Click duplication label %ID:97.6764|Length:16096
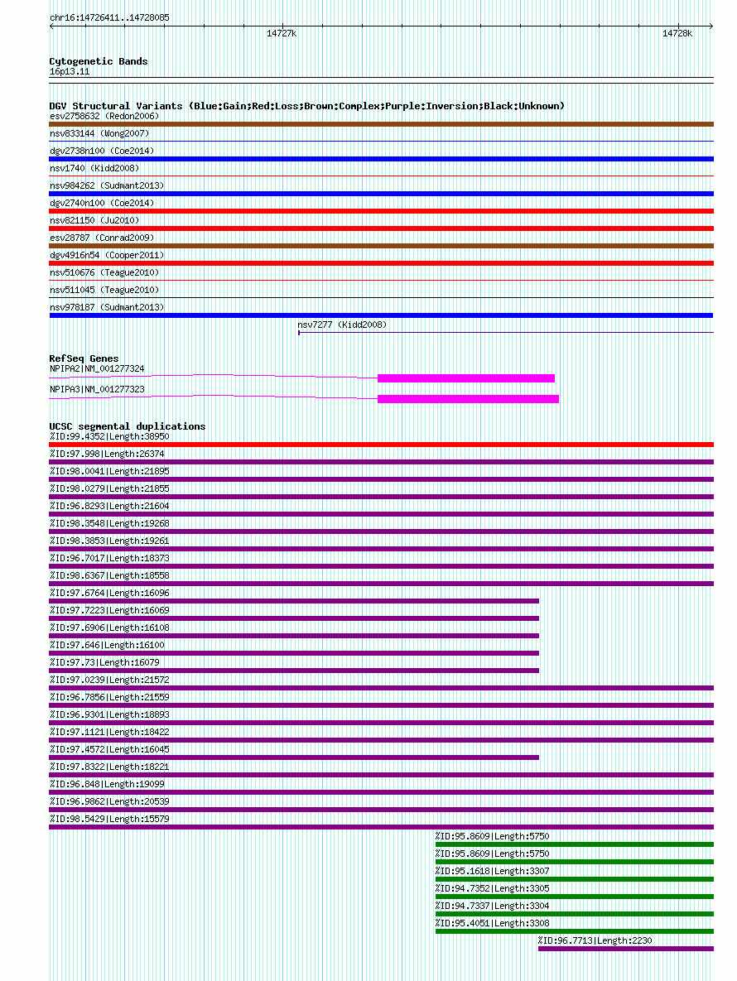This screenshot has height=981, width=737. tap(109, 593)
